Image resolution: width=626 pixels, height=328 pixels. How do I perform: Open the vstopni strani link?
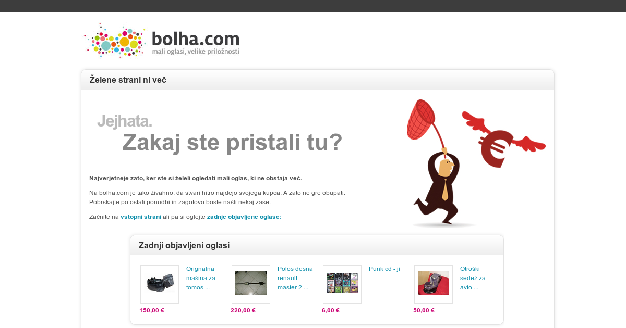coord(141,217)
